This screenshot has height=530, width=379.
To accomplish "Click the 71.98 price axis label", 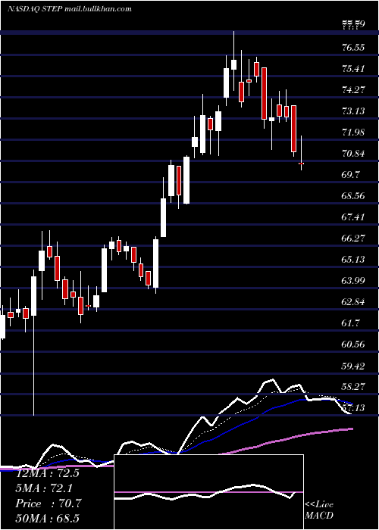I will (x=353, y=132).
